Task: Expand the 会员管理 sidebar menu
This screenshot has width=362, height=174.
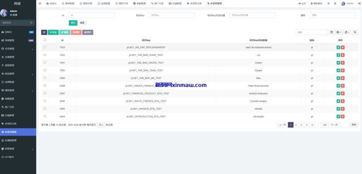Action: pos(18,49)
